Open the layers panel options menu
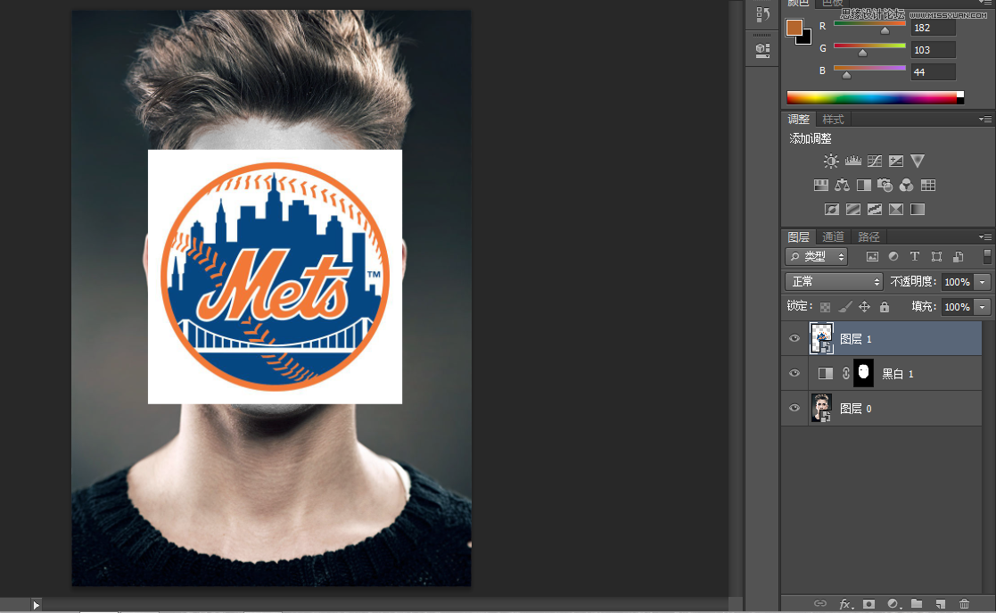Screen dimensions: 996x613 985,236
